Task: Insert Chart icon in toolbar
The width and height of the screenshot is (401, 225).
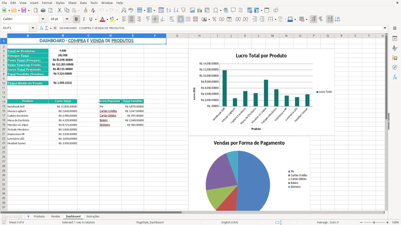Action: point(200,10)
